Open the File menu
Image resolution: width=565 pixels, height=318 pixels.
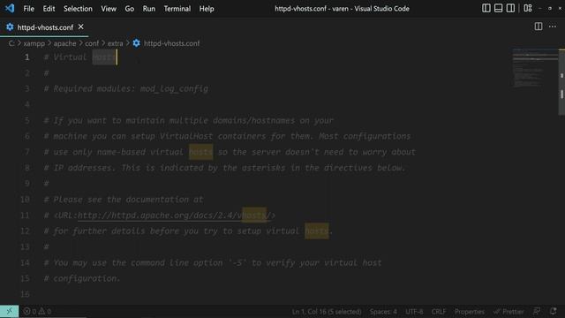[x=28, y=9]
